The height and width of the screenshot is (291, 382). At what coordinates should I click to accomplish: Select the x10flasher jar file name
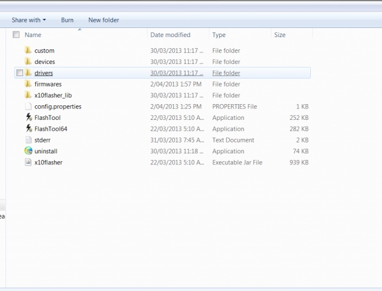(48, 163)
